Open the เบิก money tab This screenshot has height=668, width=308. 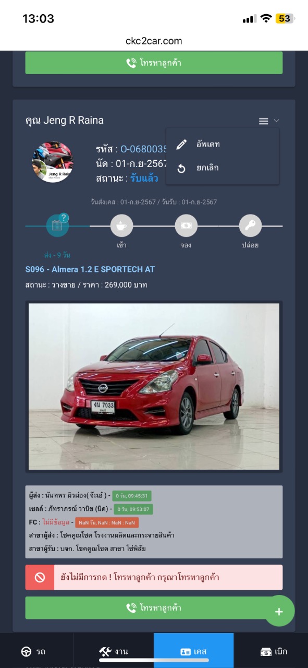(274, 651)
